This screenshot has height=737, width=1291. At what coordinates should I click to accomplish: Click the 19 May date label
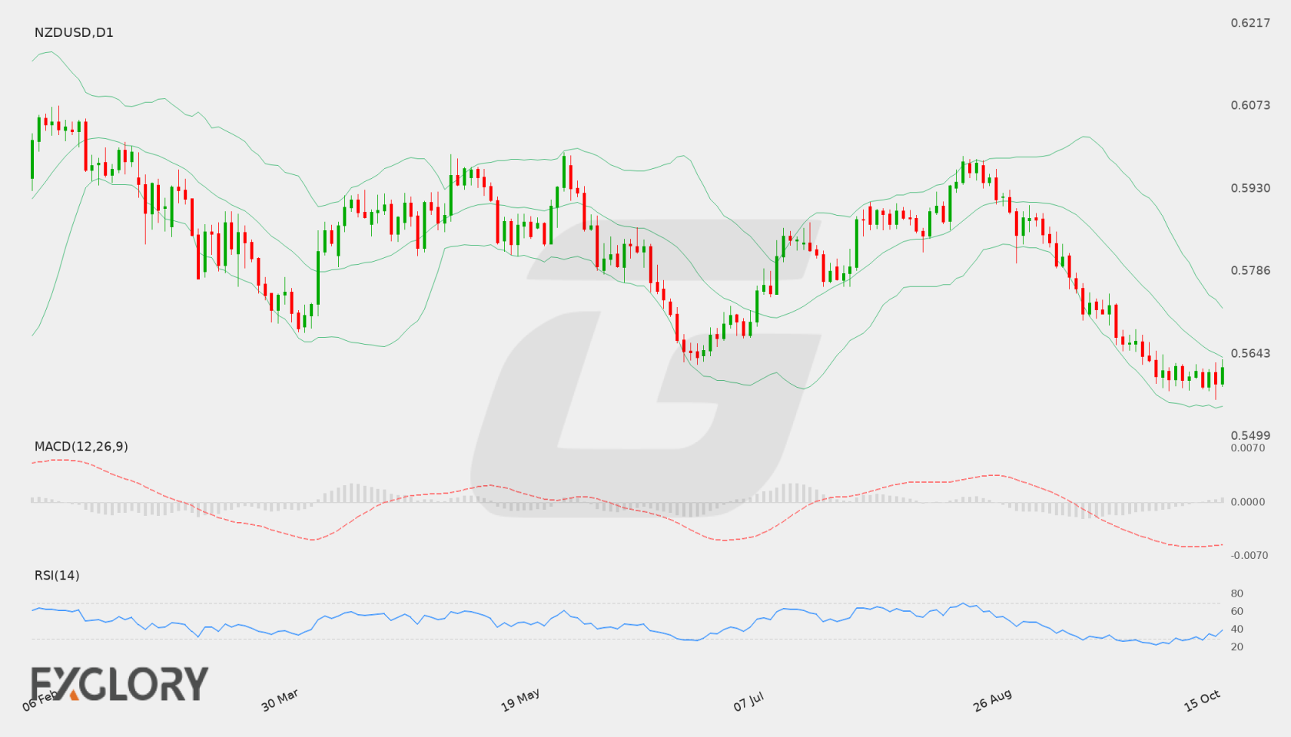point(520,700)
